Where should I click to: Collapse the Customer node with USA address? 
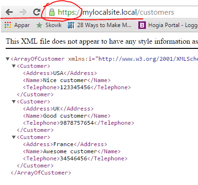[x=14, y=66]
